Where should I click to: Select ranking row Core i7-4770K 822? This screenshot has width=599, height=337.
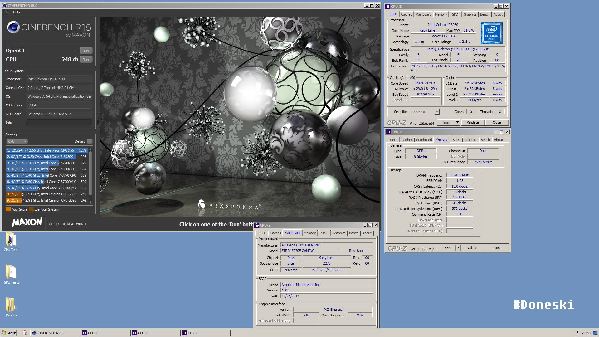[x=47, y=163]
